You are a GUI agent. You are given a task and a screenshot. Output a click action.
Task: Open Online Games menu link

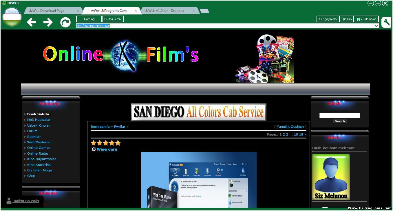point(39,148)
